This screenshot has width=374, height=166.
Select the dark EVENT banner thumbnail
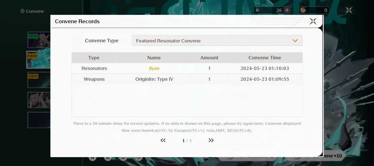39,80
